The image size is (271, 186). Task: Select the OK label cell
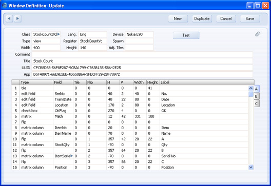click(204, 111)
